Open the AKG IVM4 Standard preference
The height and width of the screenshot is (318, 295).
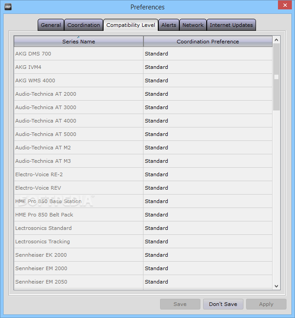tap(208, 67)
